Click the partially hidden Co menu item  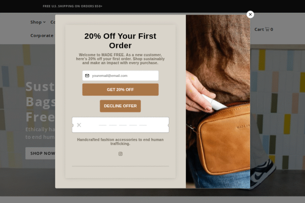tap(53, 22)
